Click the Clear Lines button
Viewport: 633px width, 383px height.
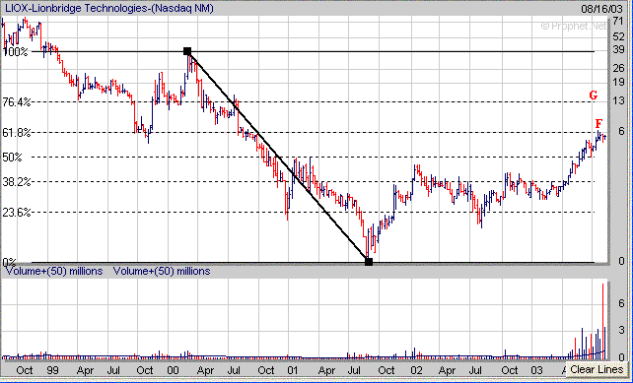597,369
